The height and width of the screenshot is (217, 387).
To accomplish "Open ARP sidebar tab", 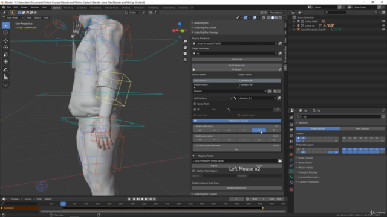I will [x=285, y=68].
